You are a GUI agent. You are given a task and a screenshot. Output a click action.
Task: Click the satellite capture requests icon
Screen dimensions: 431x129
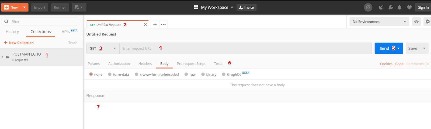(381, 7)
